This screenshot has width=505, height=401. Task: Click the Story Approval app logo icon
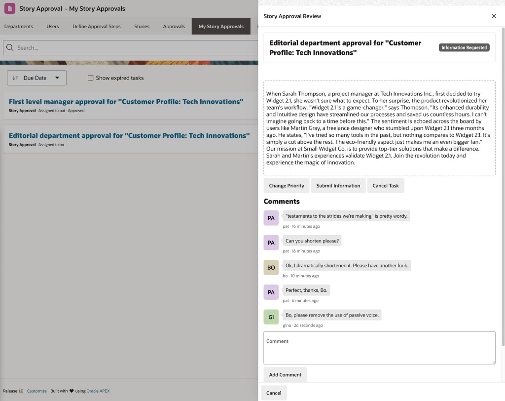pyautogui.click(x=10, y=8)
